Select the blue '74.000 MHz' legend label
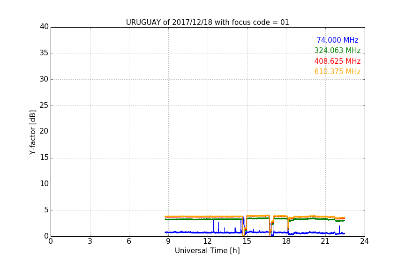 pyautogui.click(x=337, y=40)
